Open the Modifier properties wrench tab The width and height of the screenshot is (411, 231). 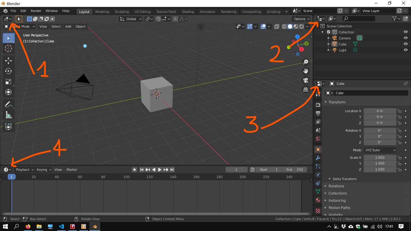click(x=318, y=158)
